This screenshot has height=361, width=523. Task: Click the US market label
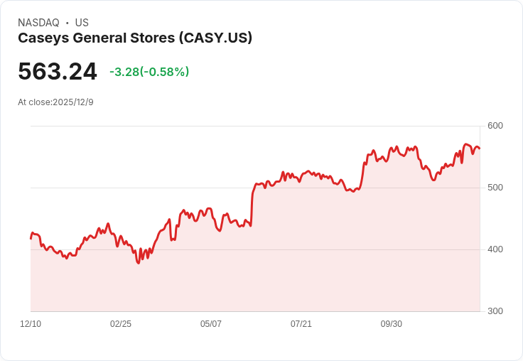coord(82,23)
